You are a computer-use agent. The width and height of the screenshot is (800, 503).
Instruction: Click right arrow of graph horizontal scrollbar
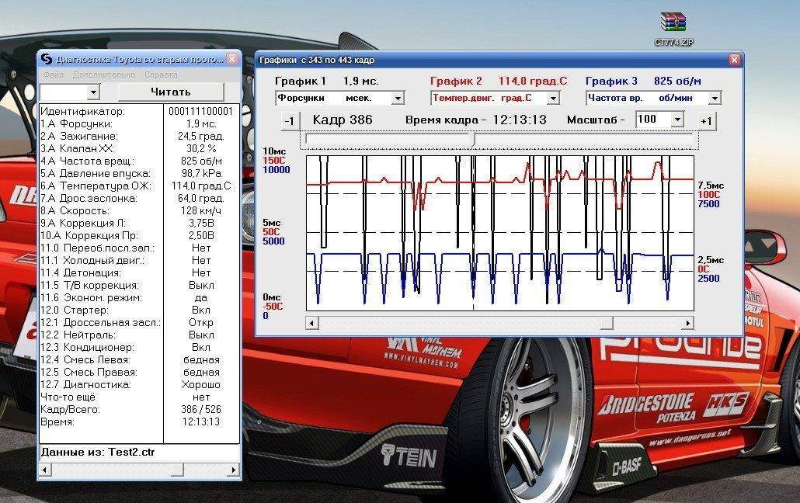coord(687,323)
